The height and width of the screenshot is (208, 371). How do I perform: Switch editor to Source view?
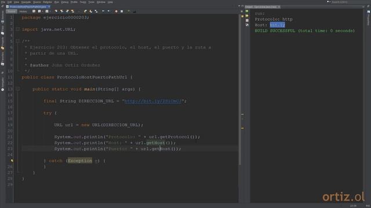(12, 12)
